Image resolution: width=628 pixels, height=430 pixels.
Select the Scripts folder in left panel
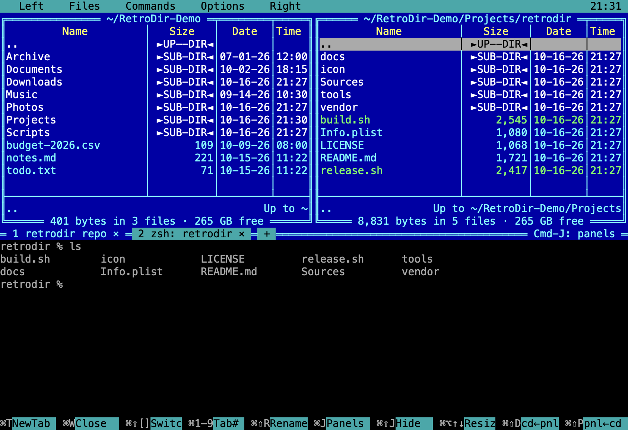click(x=157, y=132)
